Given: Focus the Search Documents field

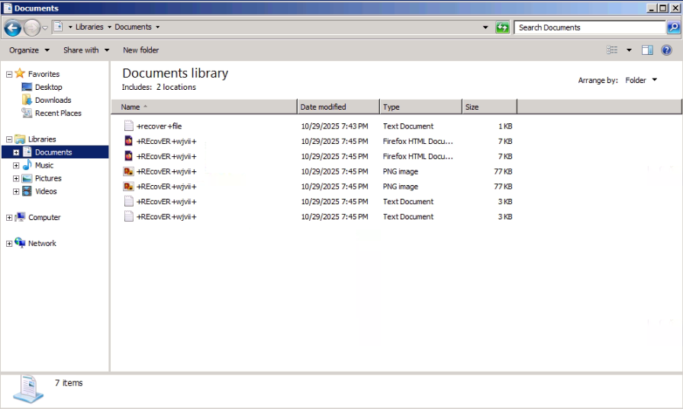Looking at the screenshot, I should click(590, 27).
